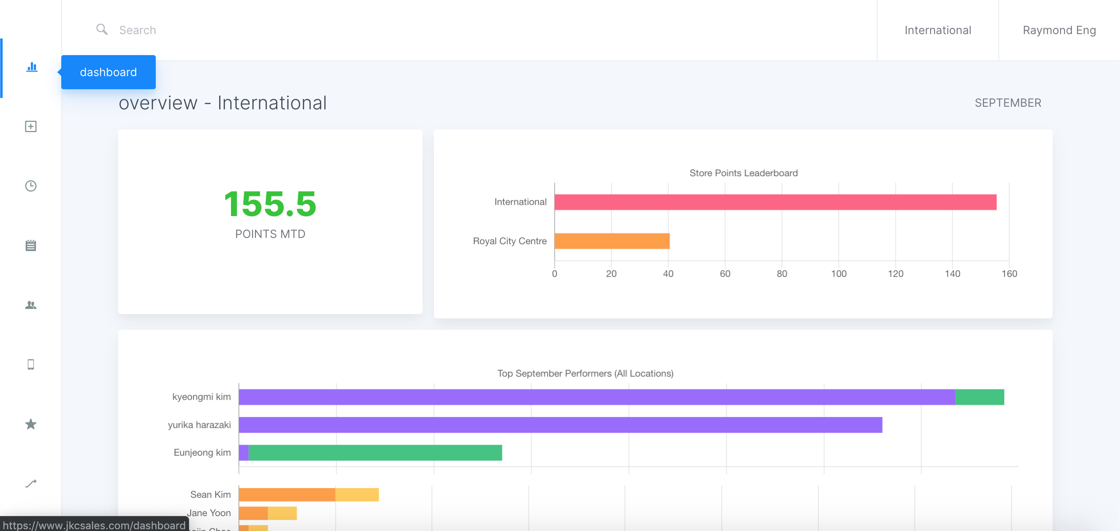Open the calendar notepad sidebar icon
This screenshot has width=1120, height=531.
31,245
